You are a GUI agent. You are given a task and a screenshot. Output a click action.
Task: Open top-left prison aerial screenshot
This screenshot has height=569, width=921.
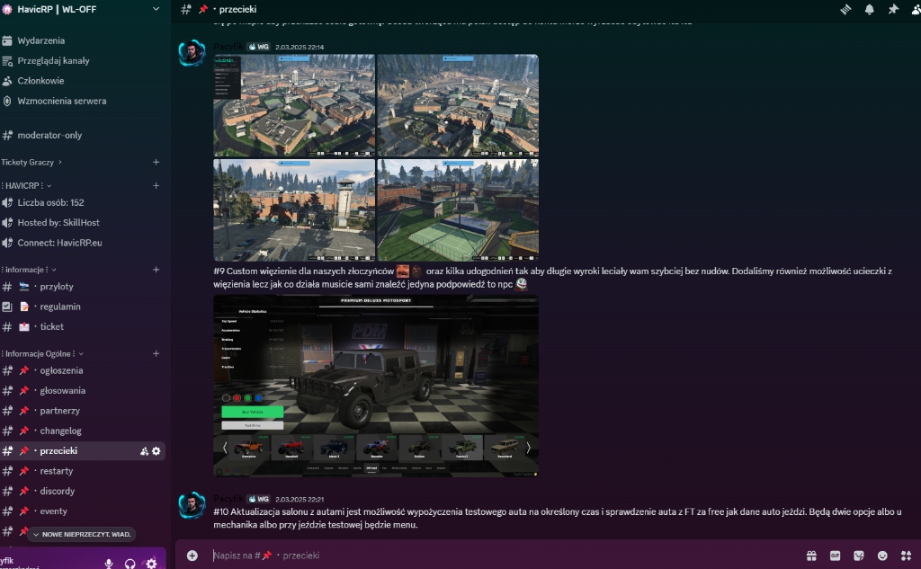(294, 105)
